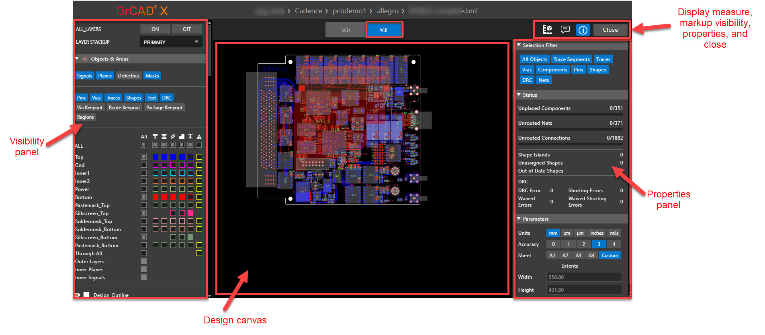765x335 pixels.
Task: Toggle Objects & Areas eye icon
Action: (x=85, y=59)
